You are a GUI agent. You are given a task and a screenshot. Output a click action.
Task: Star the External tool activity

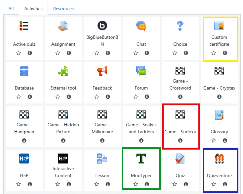(58, 97)
